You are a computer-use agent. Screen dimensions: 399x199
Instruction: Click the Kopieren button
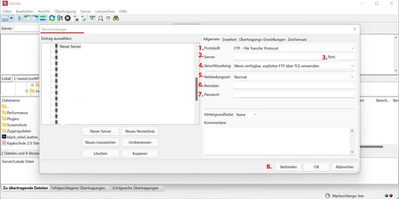click(x=140, y=154)
